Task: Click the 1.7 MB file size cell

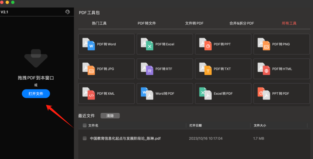Action: (x=259, y=139)
